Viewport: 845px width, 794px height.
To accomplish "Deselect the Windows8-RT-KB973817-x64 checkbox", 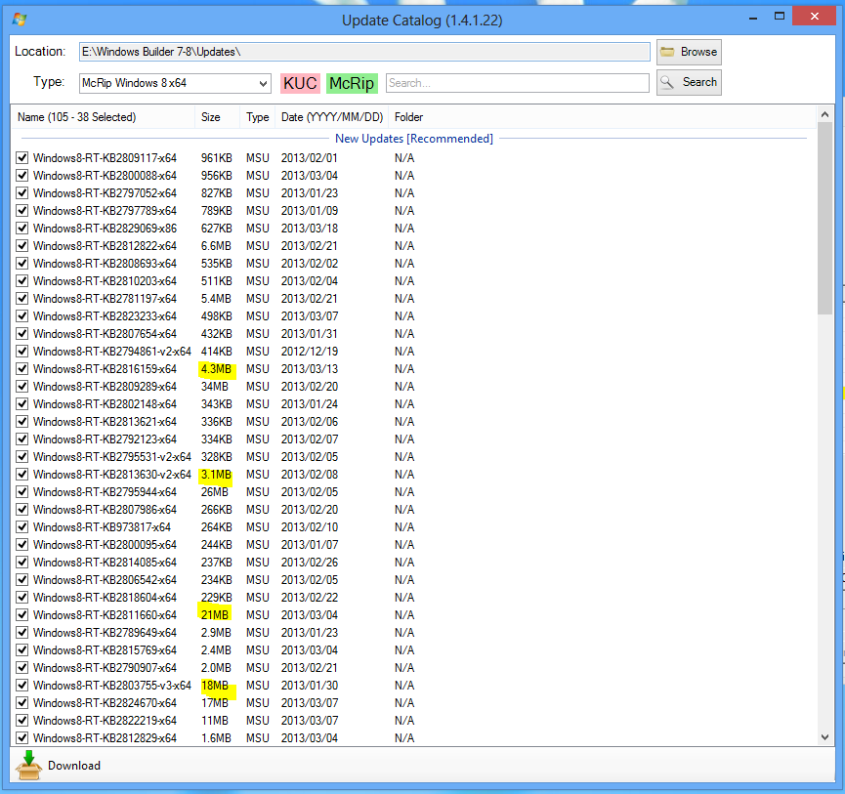I will click(x=22, y=527).
